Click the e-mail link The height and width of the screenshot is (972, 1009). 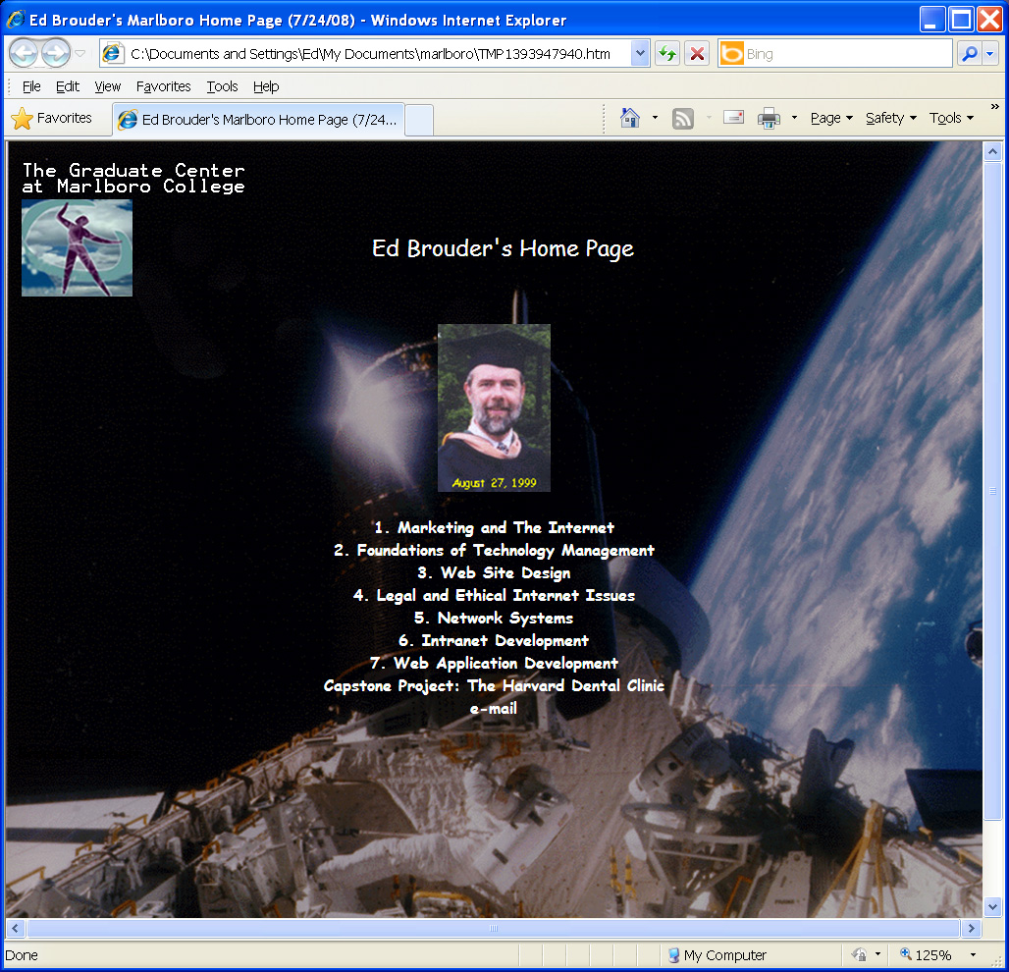[x=494, y=709]
